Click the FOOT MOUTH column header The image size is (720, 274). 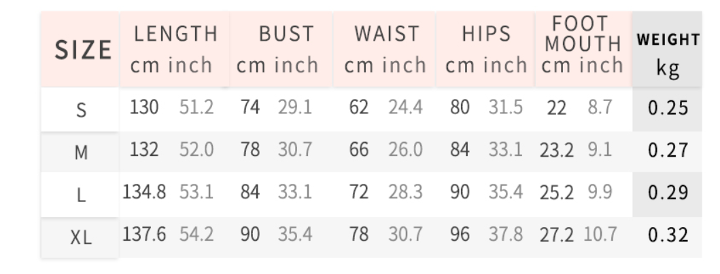[583, 45]
